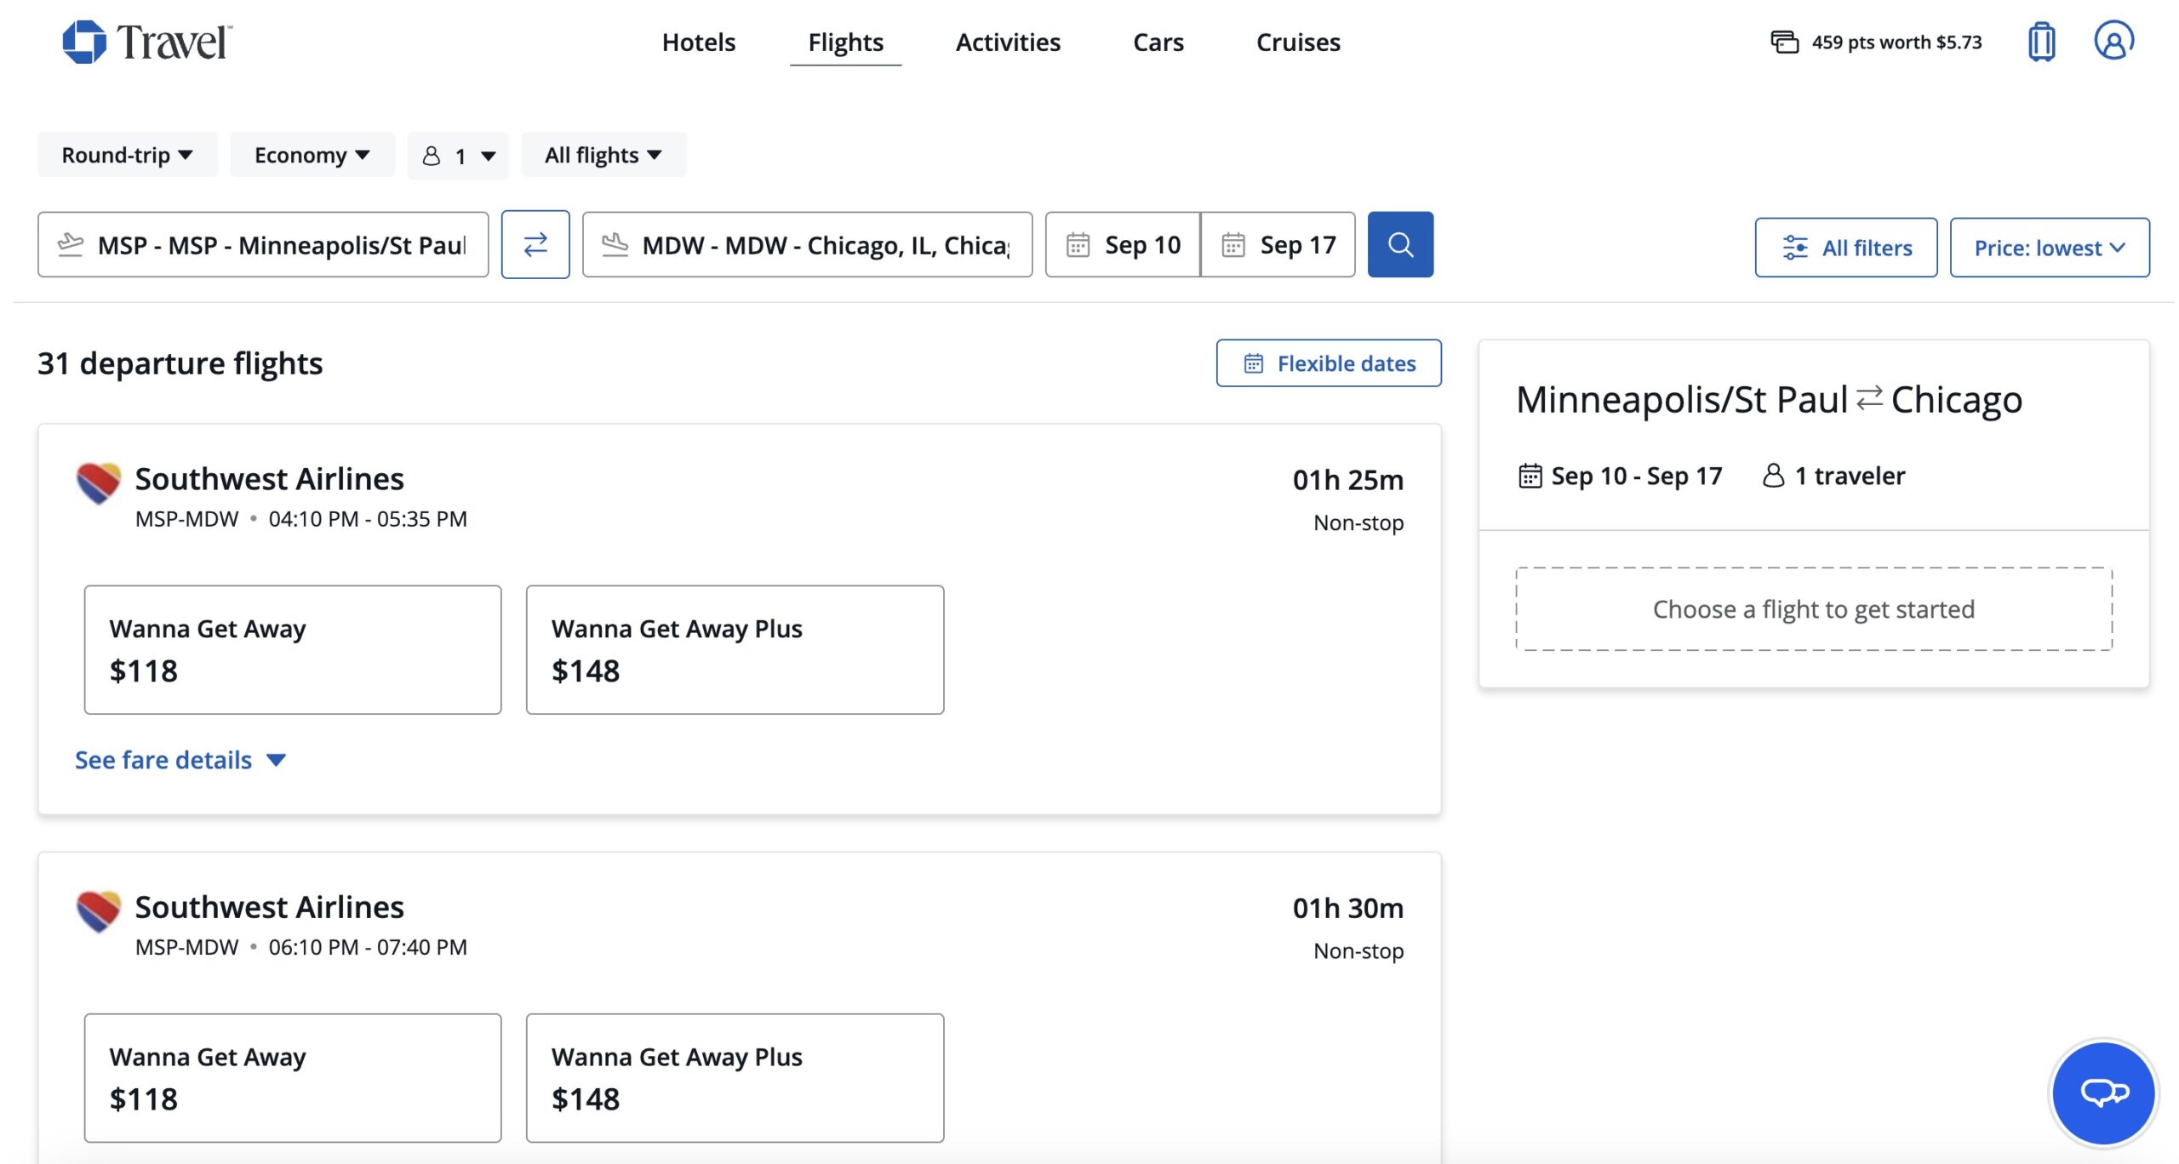
Task: Select $118 Wanna Get Away on 04:10 PM flight
Action: pos(293,649)
